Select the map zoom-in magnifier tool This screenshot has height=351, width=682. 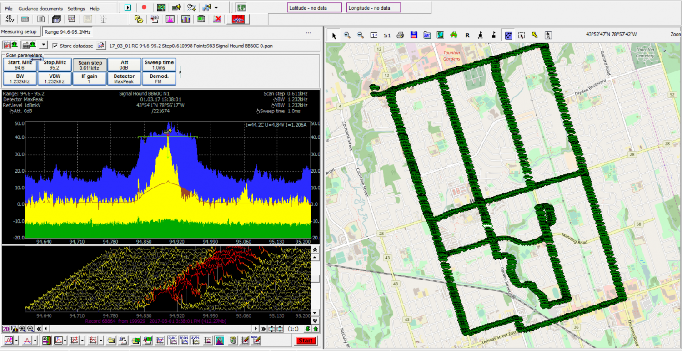[x=347, y=35]
